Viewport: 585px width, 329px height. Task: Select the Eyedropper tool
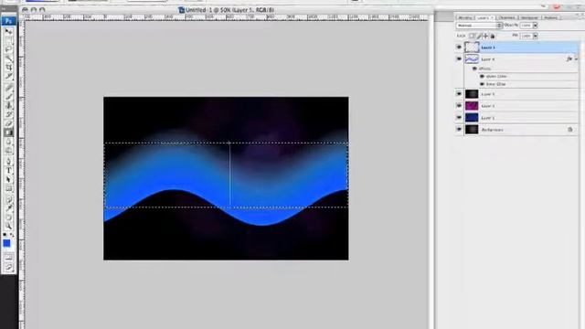[8, 208]
